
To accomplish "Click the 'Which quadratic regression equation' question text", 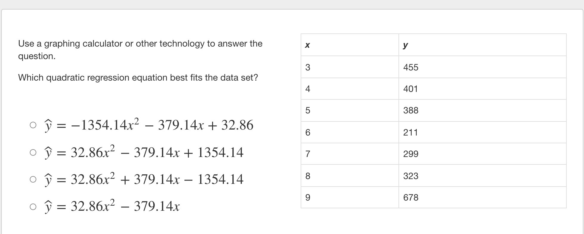I will (x=138, y=78).
